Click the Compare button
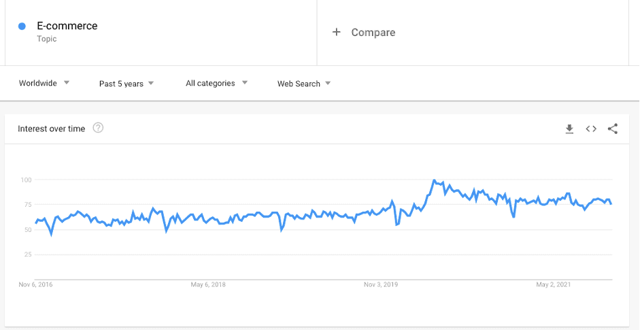Viewport: 640px width, 330px height. tap(364, 32)
